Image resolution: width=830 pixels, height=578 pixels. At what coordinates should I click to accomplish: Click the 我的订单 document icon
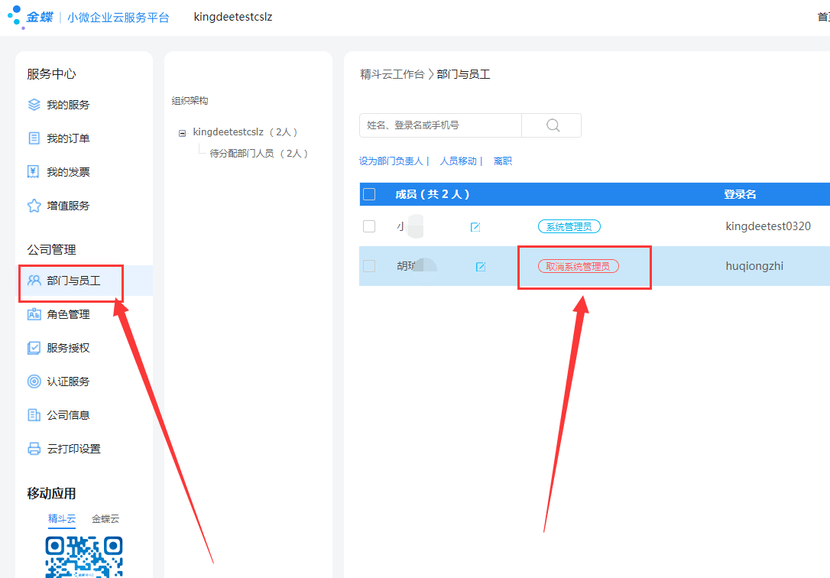[34, 138]
